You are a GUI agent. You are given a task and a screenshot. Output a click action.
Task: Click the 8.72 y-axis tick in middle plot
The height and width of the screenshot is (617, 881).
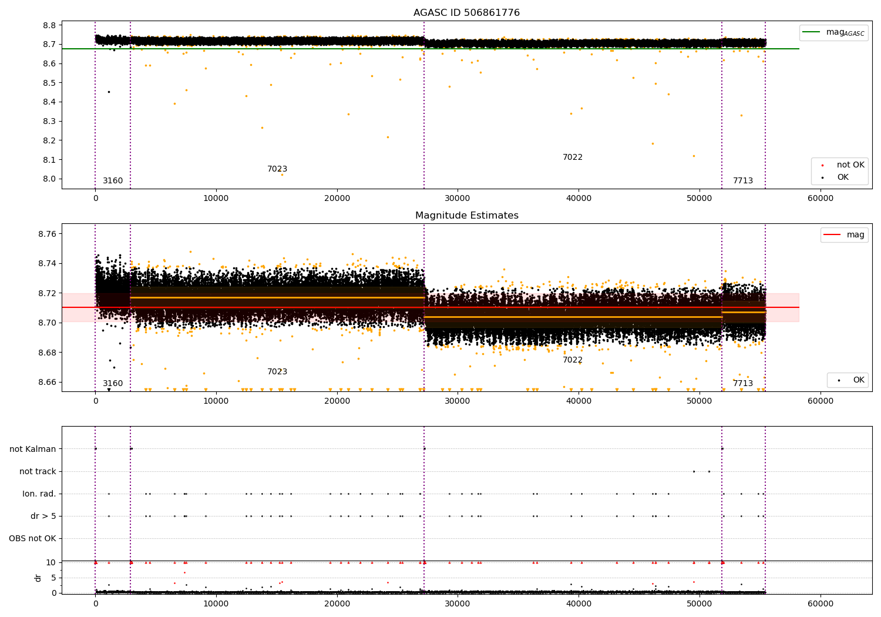click(47, 293)
